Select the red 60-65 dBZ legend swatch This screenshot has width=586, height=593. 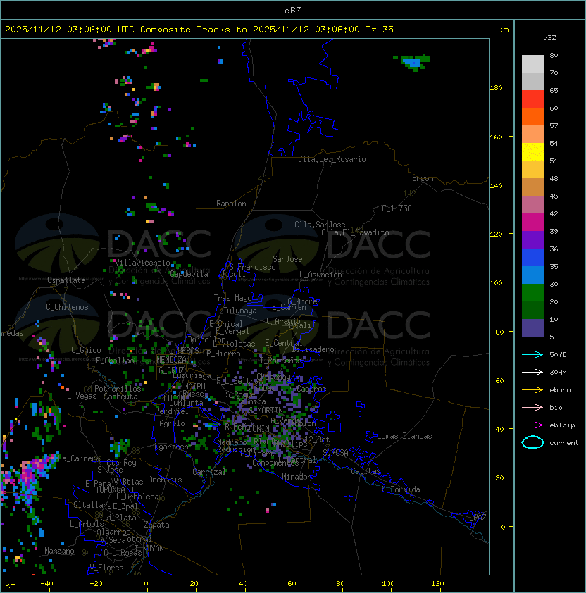tap(532, 99)
